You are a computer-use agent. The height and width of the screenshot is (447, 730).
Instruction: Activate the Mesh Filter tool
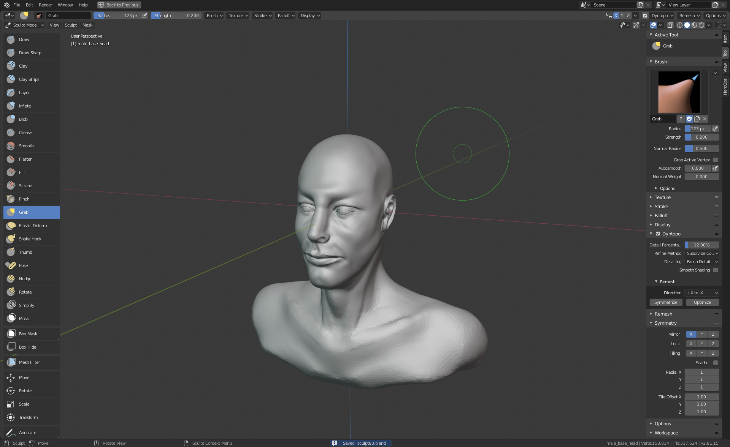29,362
